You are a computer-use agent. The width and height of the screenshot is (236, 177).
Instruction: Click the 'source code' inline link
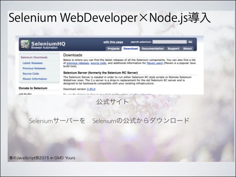click(x=98, y=63)
